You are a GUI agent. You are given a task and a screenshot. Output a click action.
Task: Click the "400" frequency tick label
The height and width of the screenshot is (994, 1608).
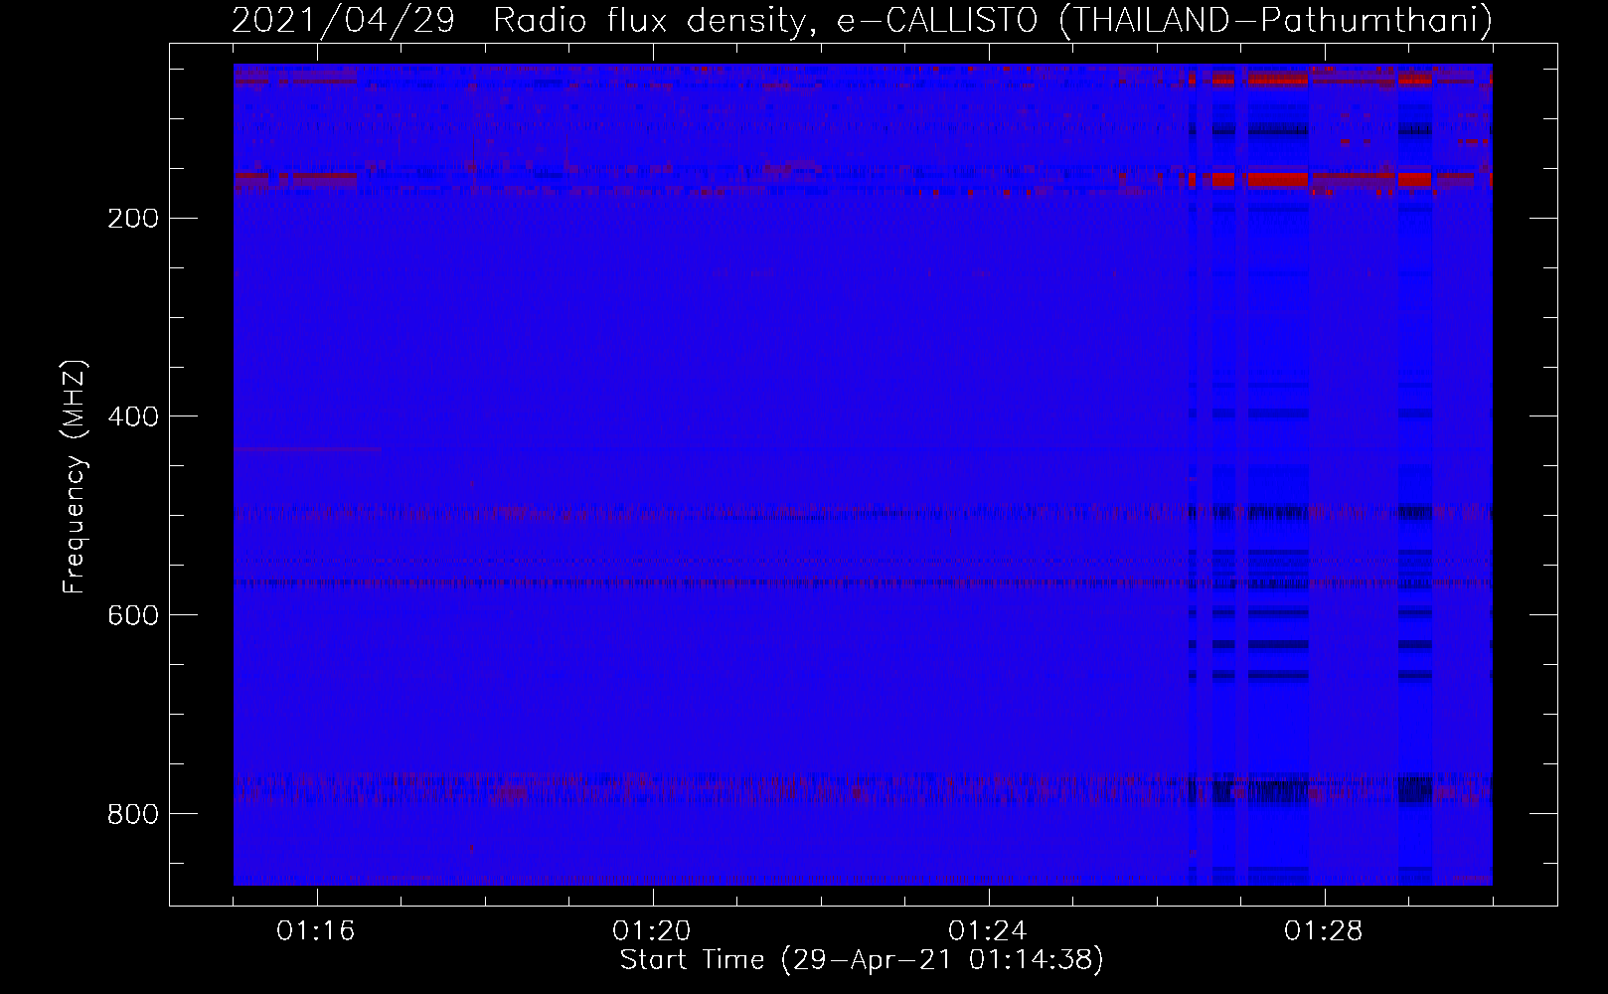132,417
